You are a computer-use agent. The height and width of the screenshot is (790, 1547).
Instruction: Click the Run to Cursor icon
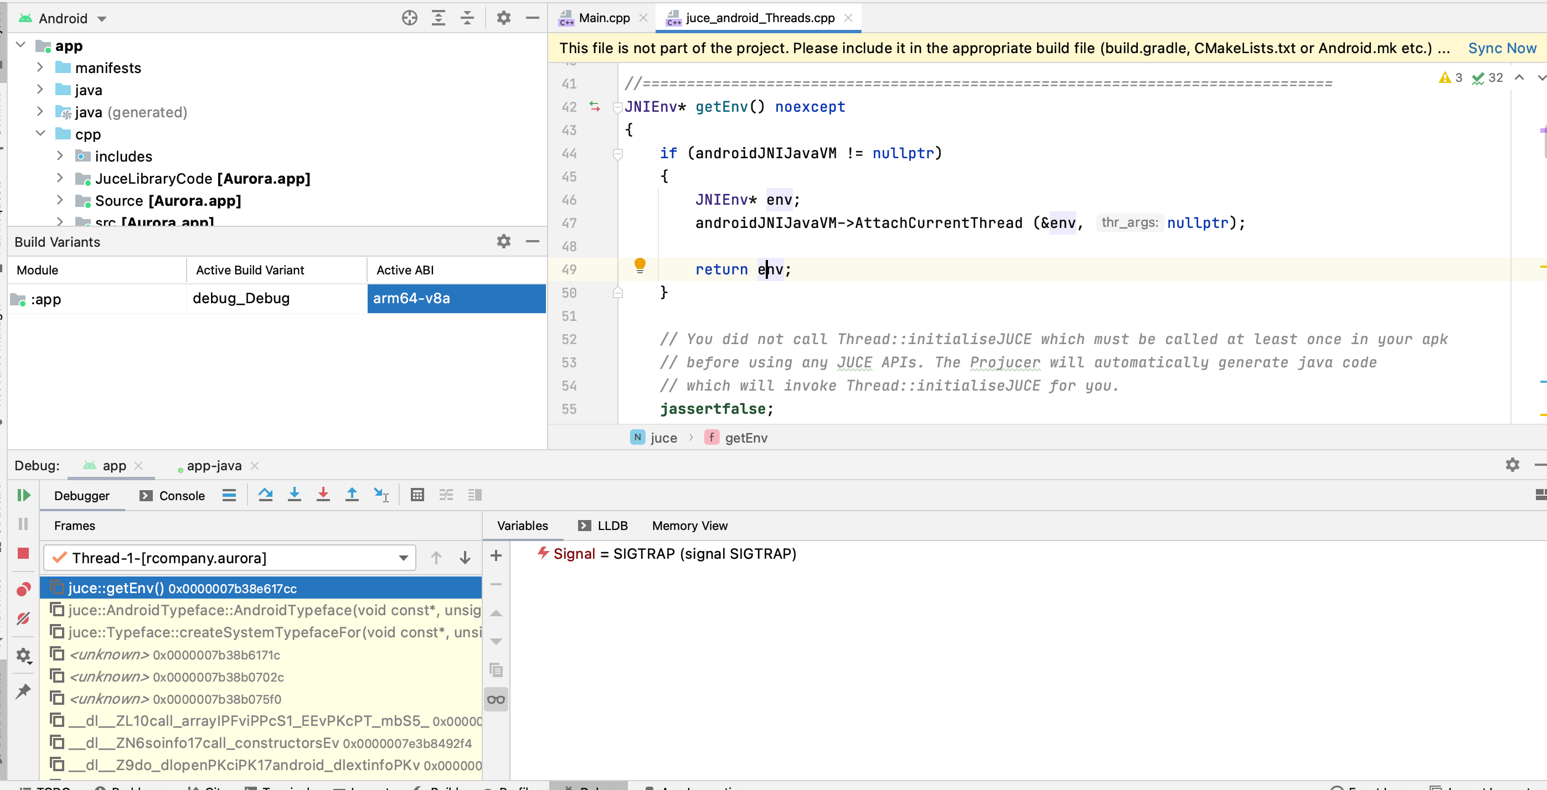point(381,495)
